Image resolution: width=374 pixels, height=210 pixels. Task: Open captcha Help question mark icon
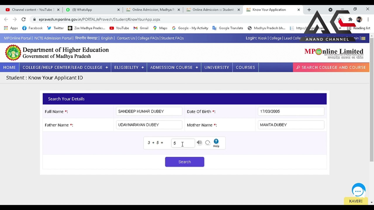(216, 141)
